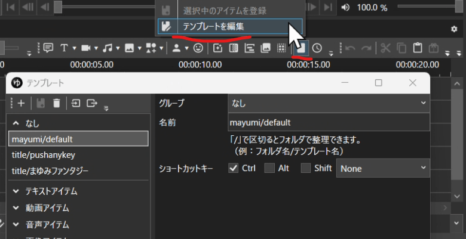466x239 pixels.
Task: Choose 選択中のアイテムを登録 from the menu
Action: click(230, 11)
